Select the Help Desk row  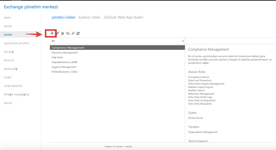[117, 57]
